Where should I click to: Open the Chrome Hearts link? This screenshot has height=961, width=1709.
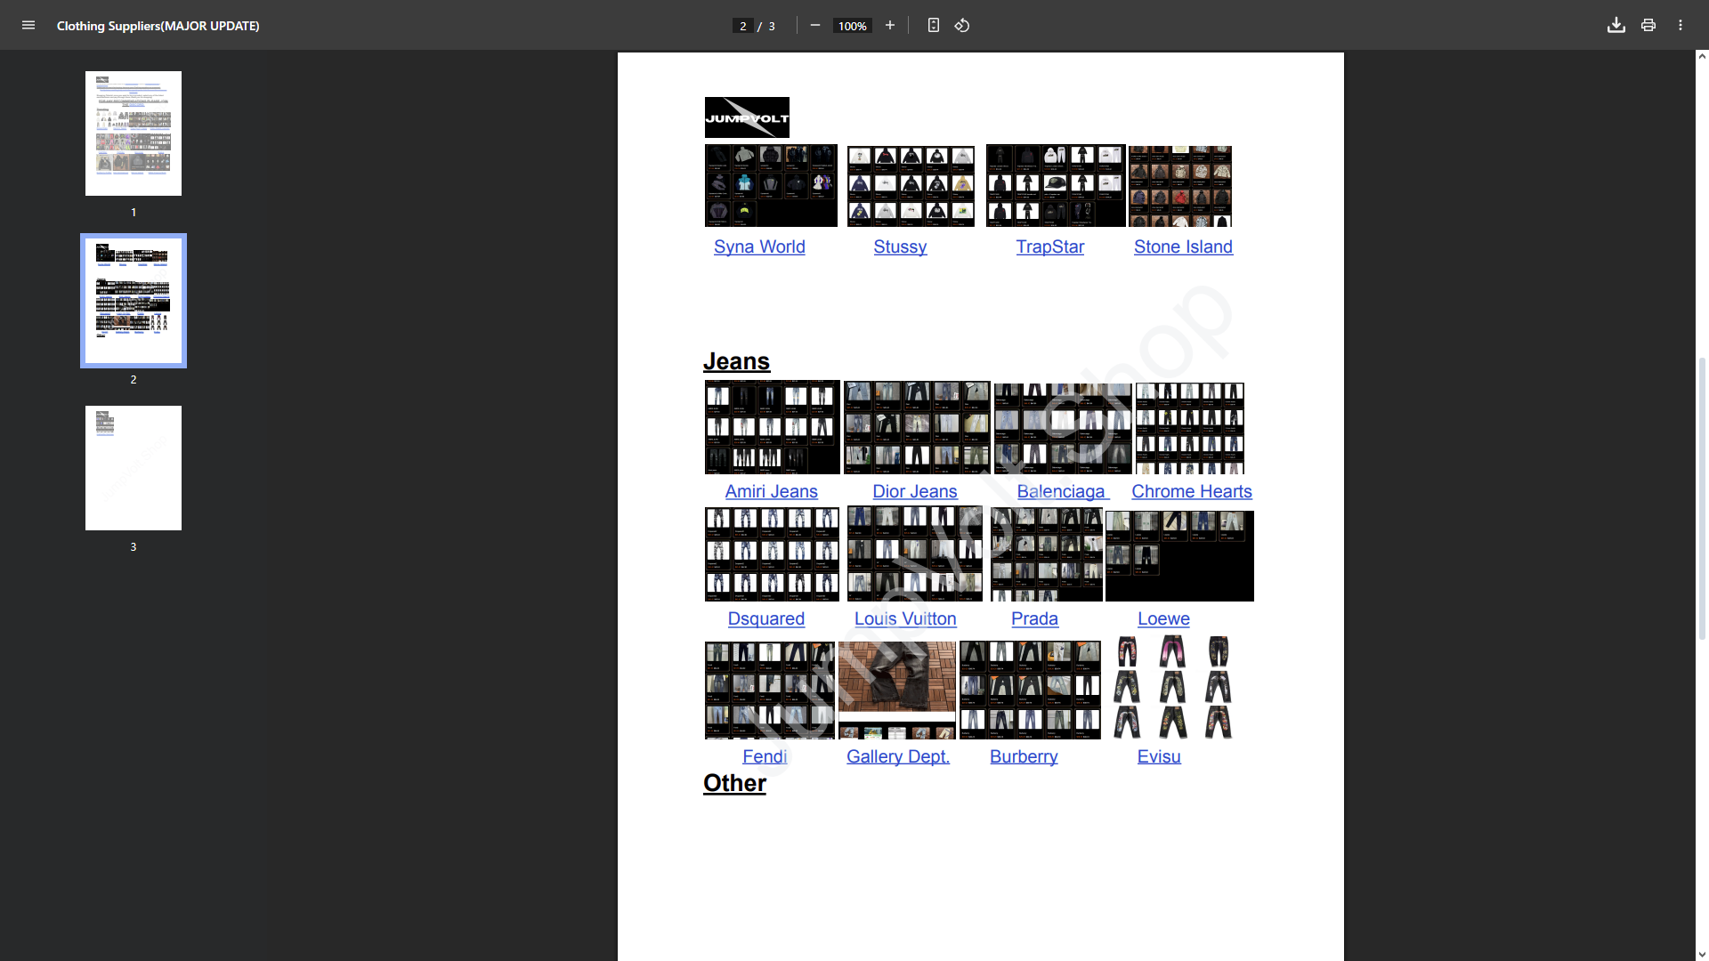[1191, 491]
